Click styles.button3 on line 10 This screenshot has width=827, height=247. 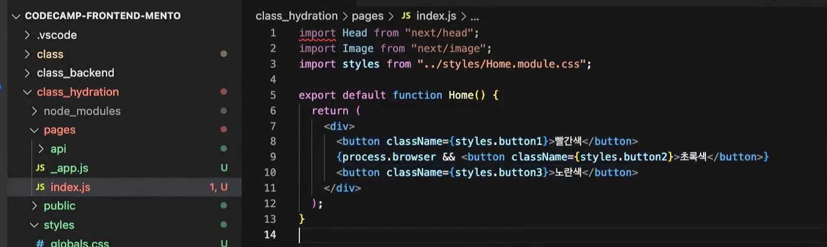[x=499, y=172]
